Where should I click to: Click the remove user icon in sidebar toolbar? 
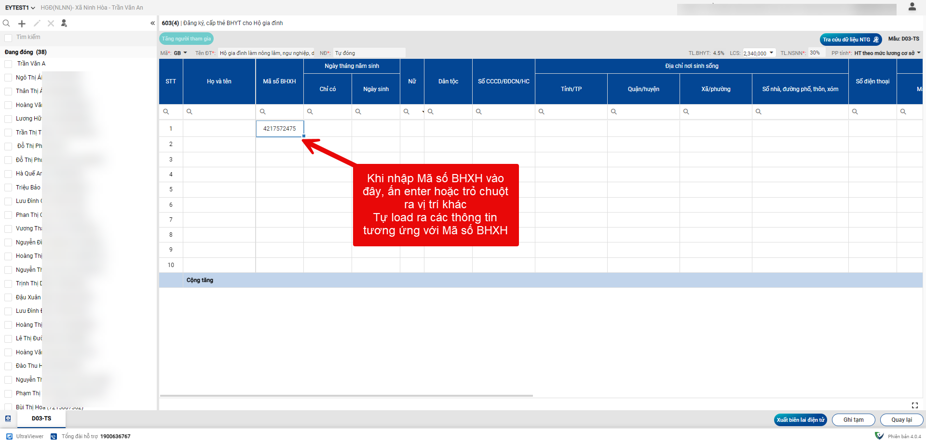tap(64, 24)
